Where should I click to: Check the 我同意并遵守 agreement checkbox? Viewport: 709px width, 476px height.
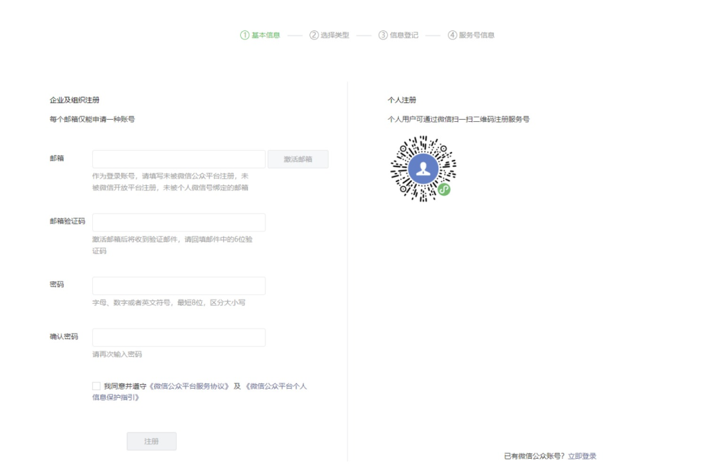click(x=96, y=385)
